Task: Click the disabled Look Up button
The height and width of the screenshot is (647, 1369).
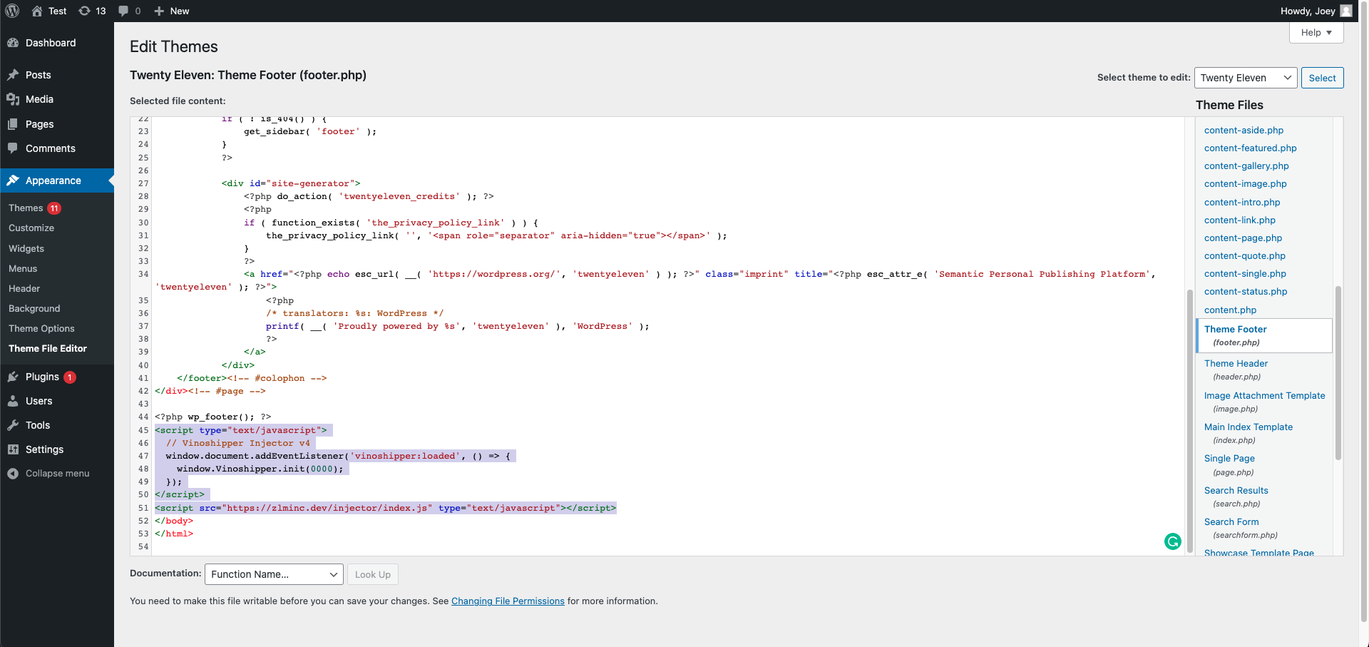Action: [x=373, y=574]
